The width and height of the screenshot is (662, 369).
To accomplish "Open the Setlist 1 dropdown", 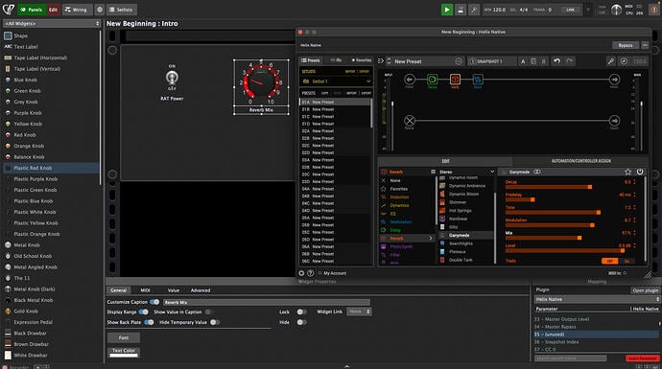I will click(337, 81).
